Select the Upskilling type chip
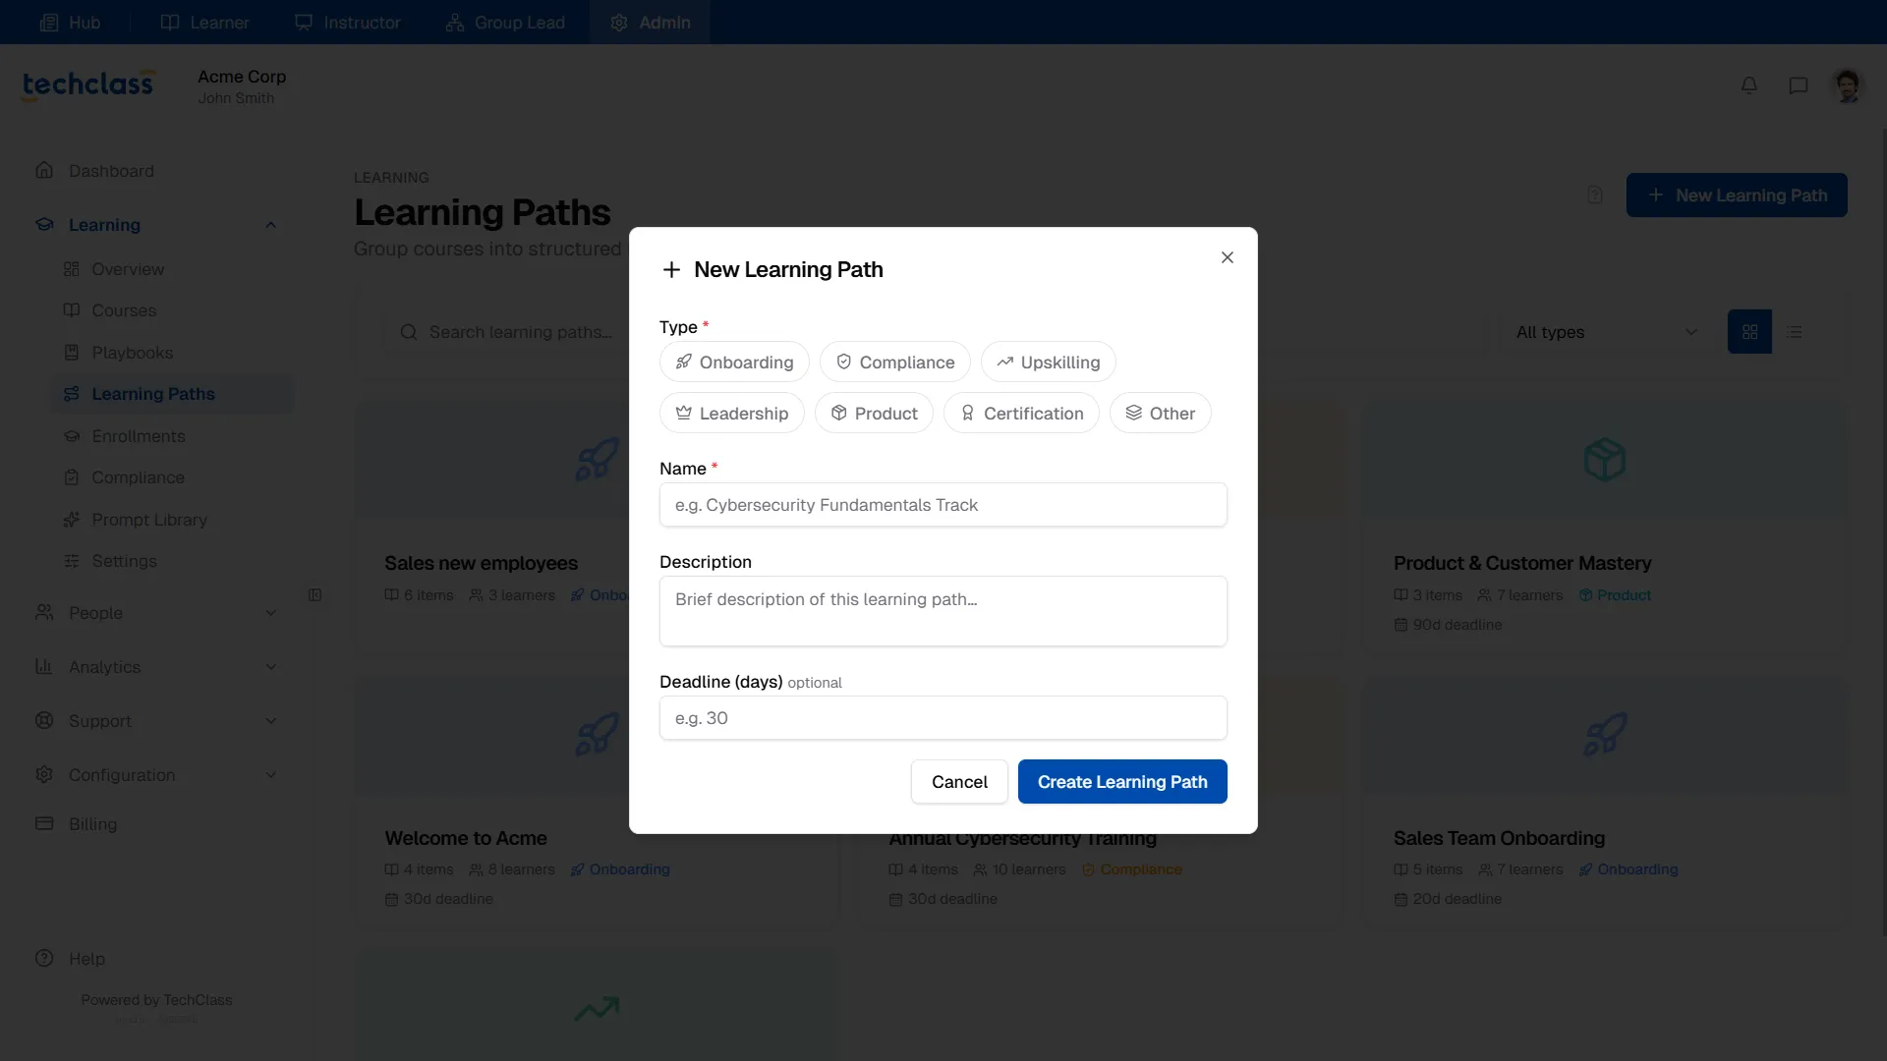Viewport: 1887px width, 1061px height. [x=1048, y=362]
